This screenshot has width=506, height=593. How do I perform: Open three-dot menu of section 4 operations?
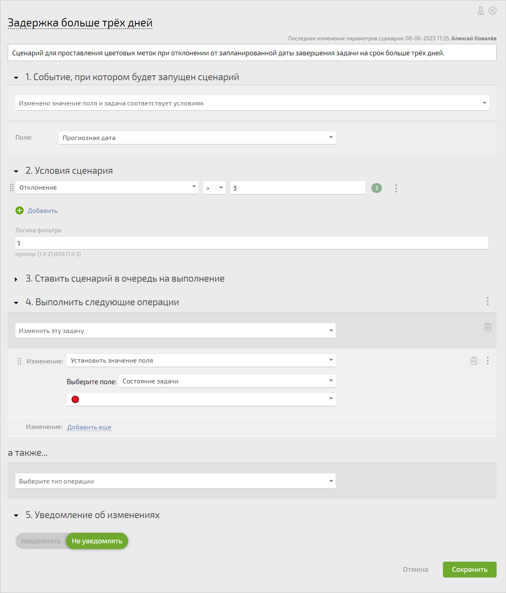click(x=488, y=301)
